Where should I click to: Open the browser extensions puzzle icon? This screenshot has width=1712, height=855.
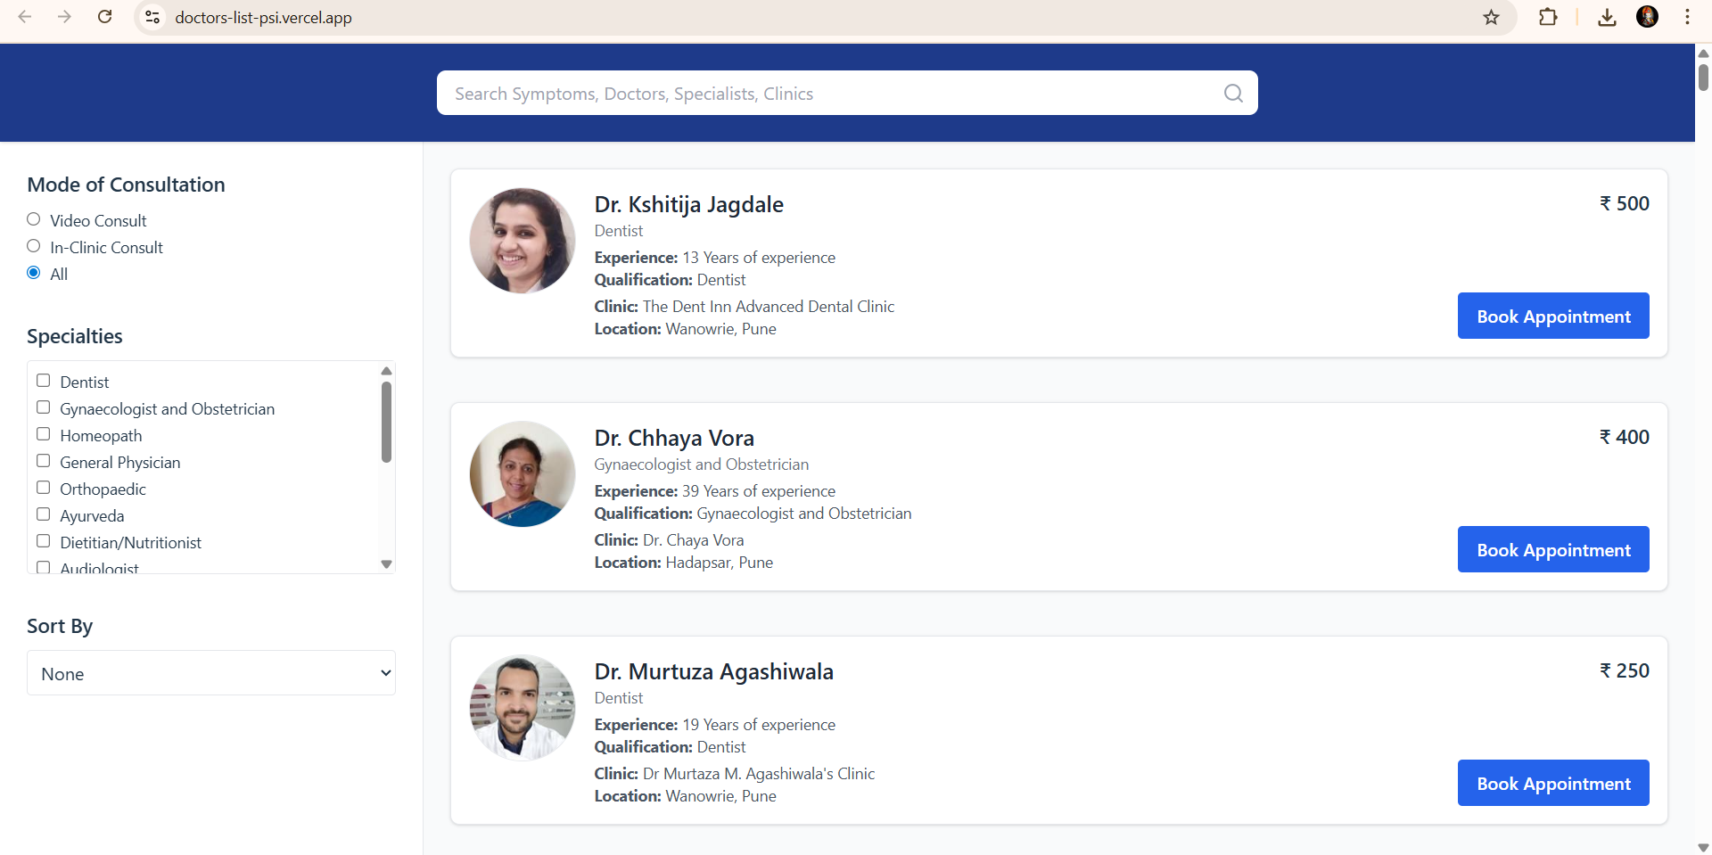(x=1548, y=17)
